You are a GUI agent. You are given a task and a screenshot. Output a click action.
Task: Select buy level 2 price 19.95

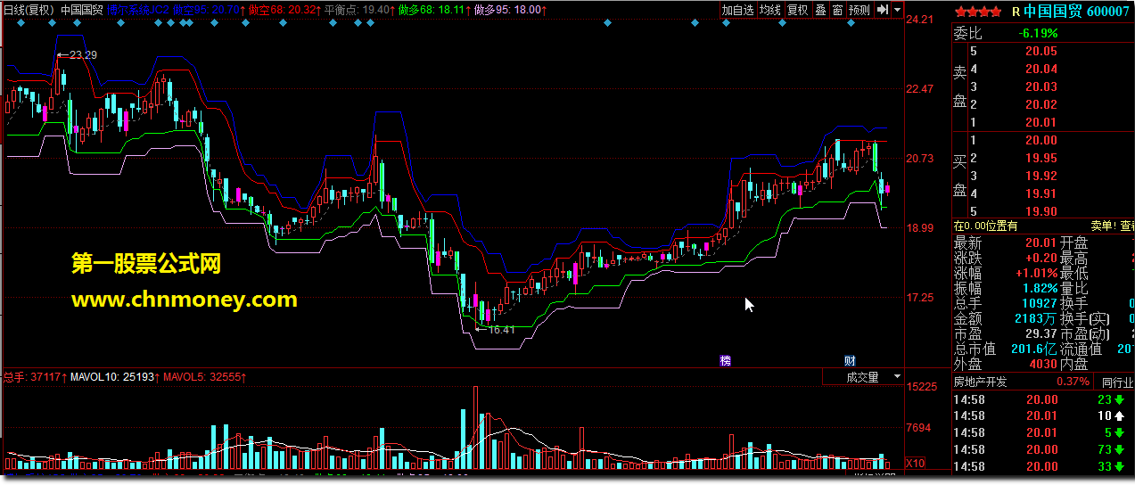point(1040,158)
